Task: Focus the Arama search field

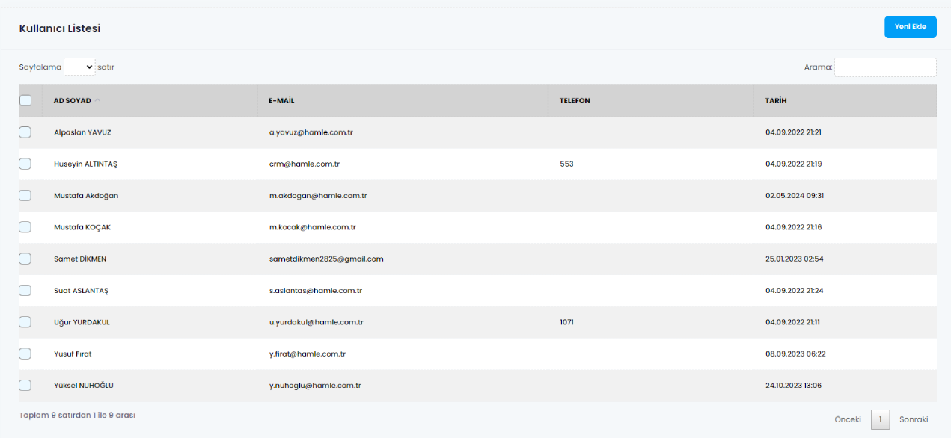Action: pos(885,67)
